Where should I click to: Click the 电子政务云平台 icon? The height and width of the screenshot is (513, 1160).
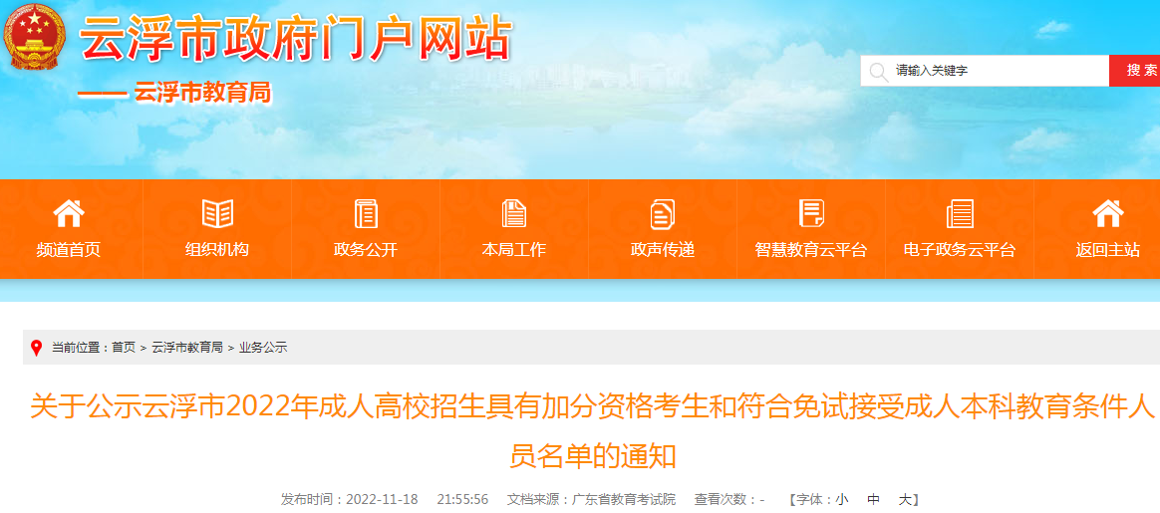[960, 213]
